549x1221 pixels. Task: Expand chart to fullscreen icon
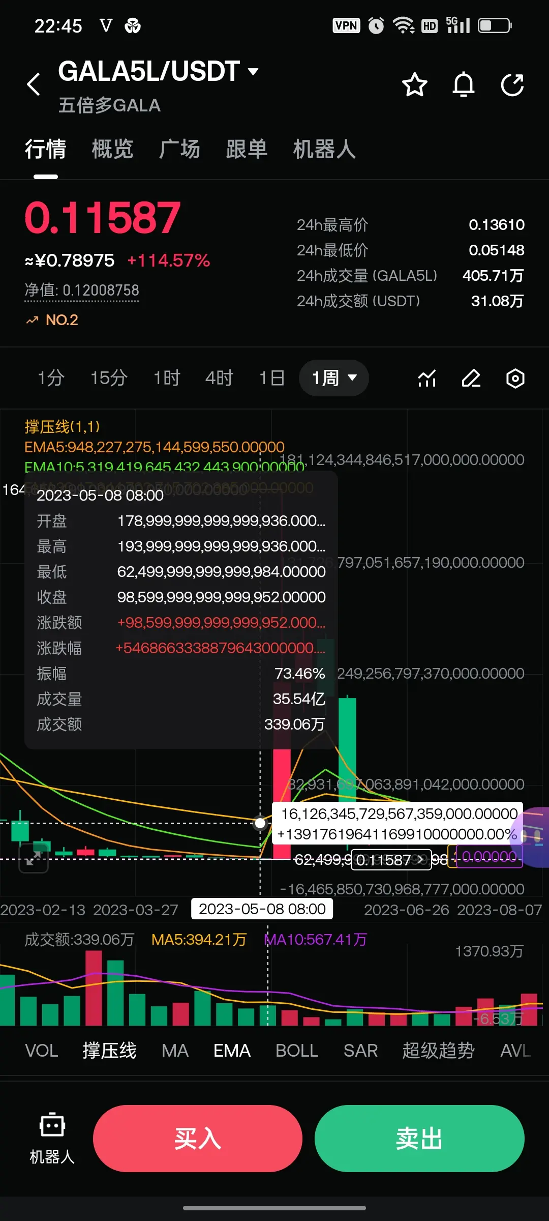coord(34,858)
